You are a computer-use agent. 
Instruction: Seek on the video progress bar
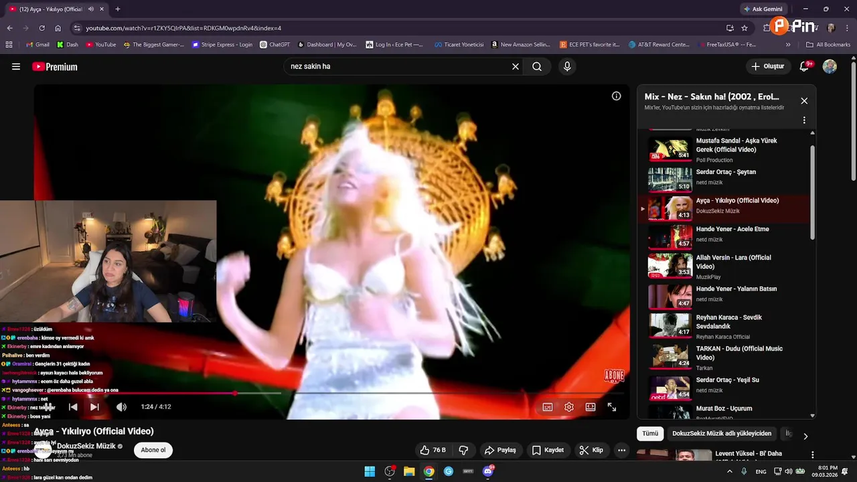coord(331,393)
